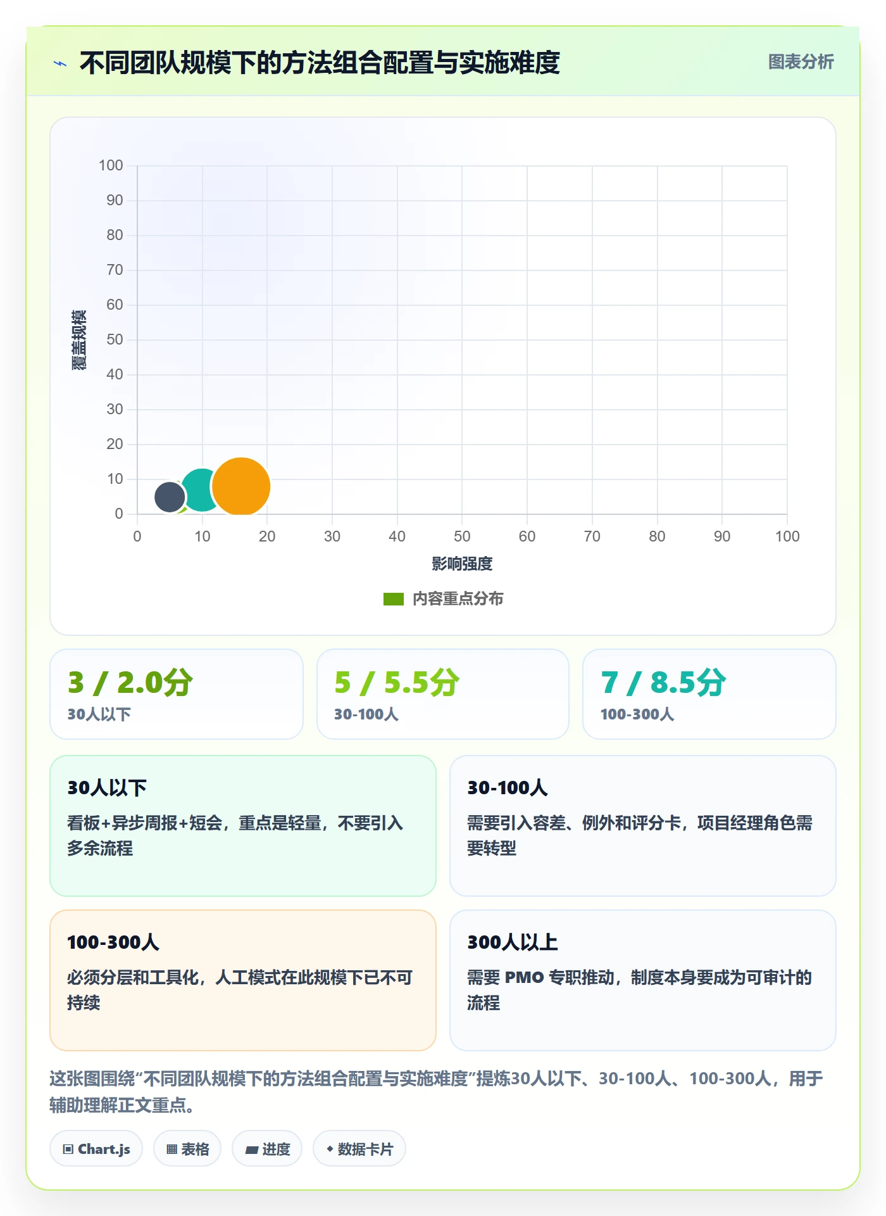Open the 5 / 5.5分 stat card
The width and height of the screenshot is (886, 1216).
click(443, 694)
